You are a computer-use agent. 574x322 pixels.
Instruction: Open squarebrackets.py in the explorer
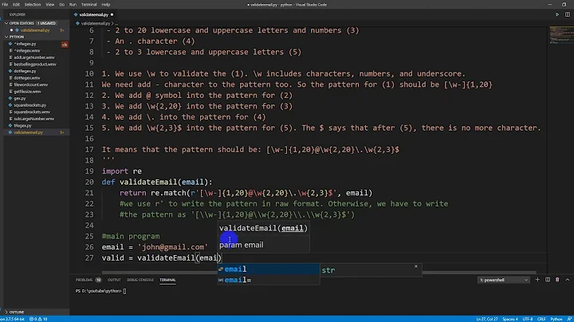(x=30, y=105)
